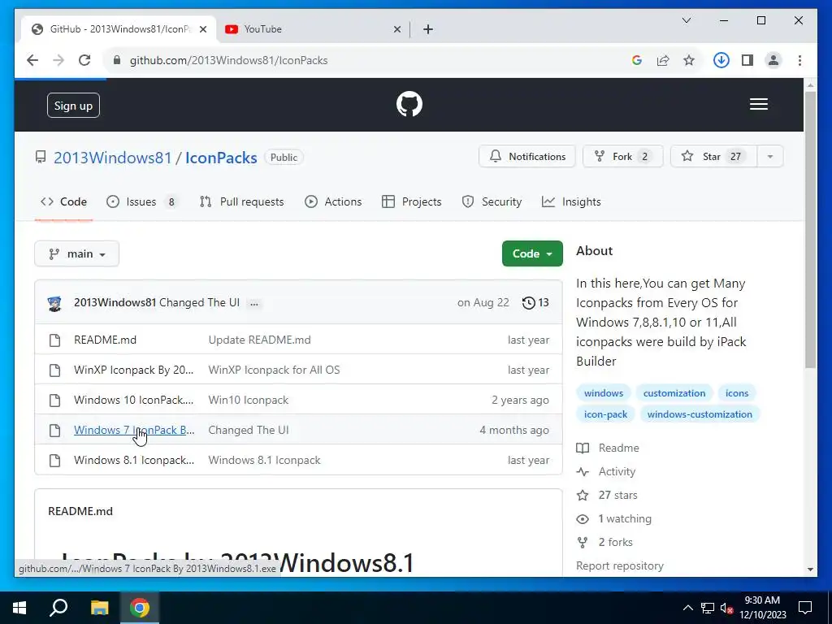
Task: Click the Sign up button
Action: [x=73, y=106]
